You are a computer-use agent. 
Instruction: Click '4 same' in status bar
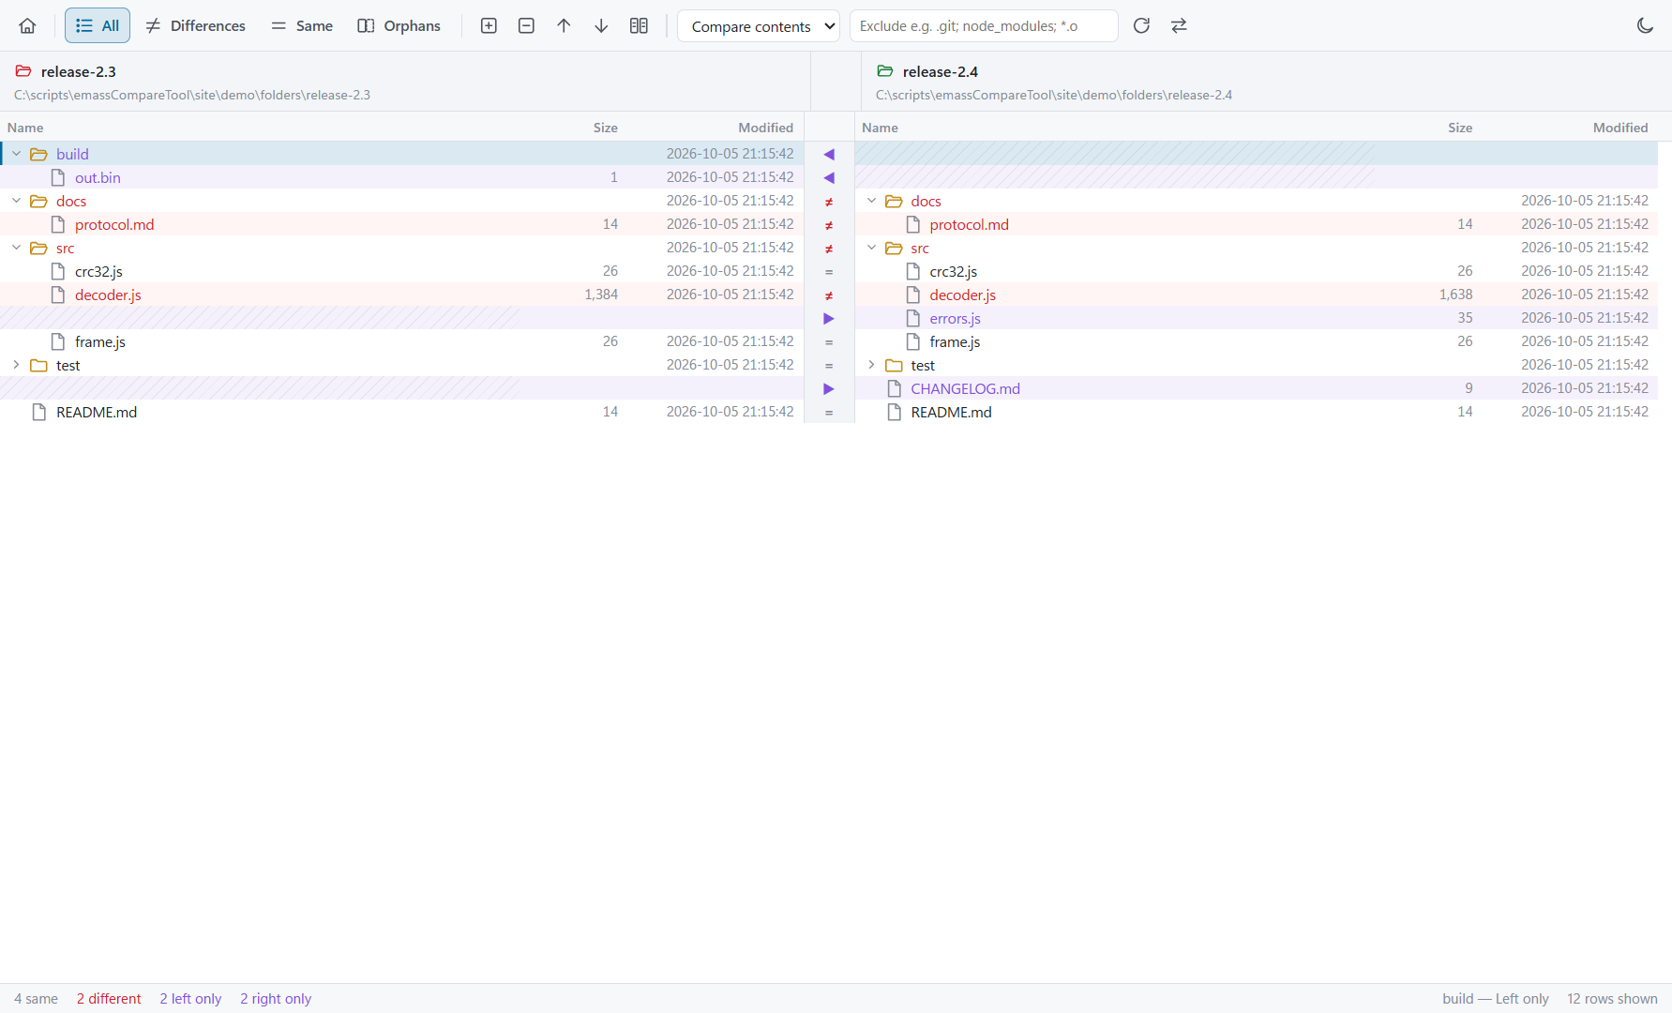pos(36,999)
